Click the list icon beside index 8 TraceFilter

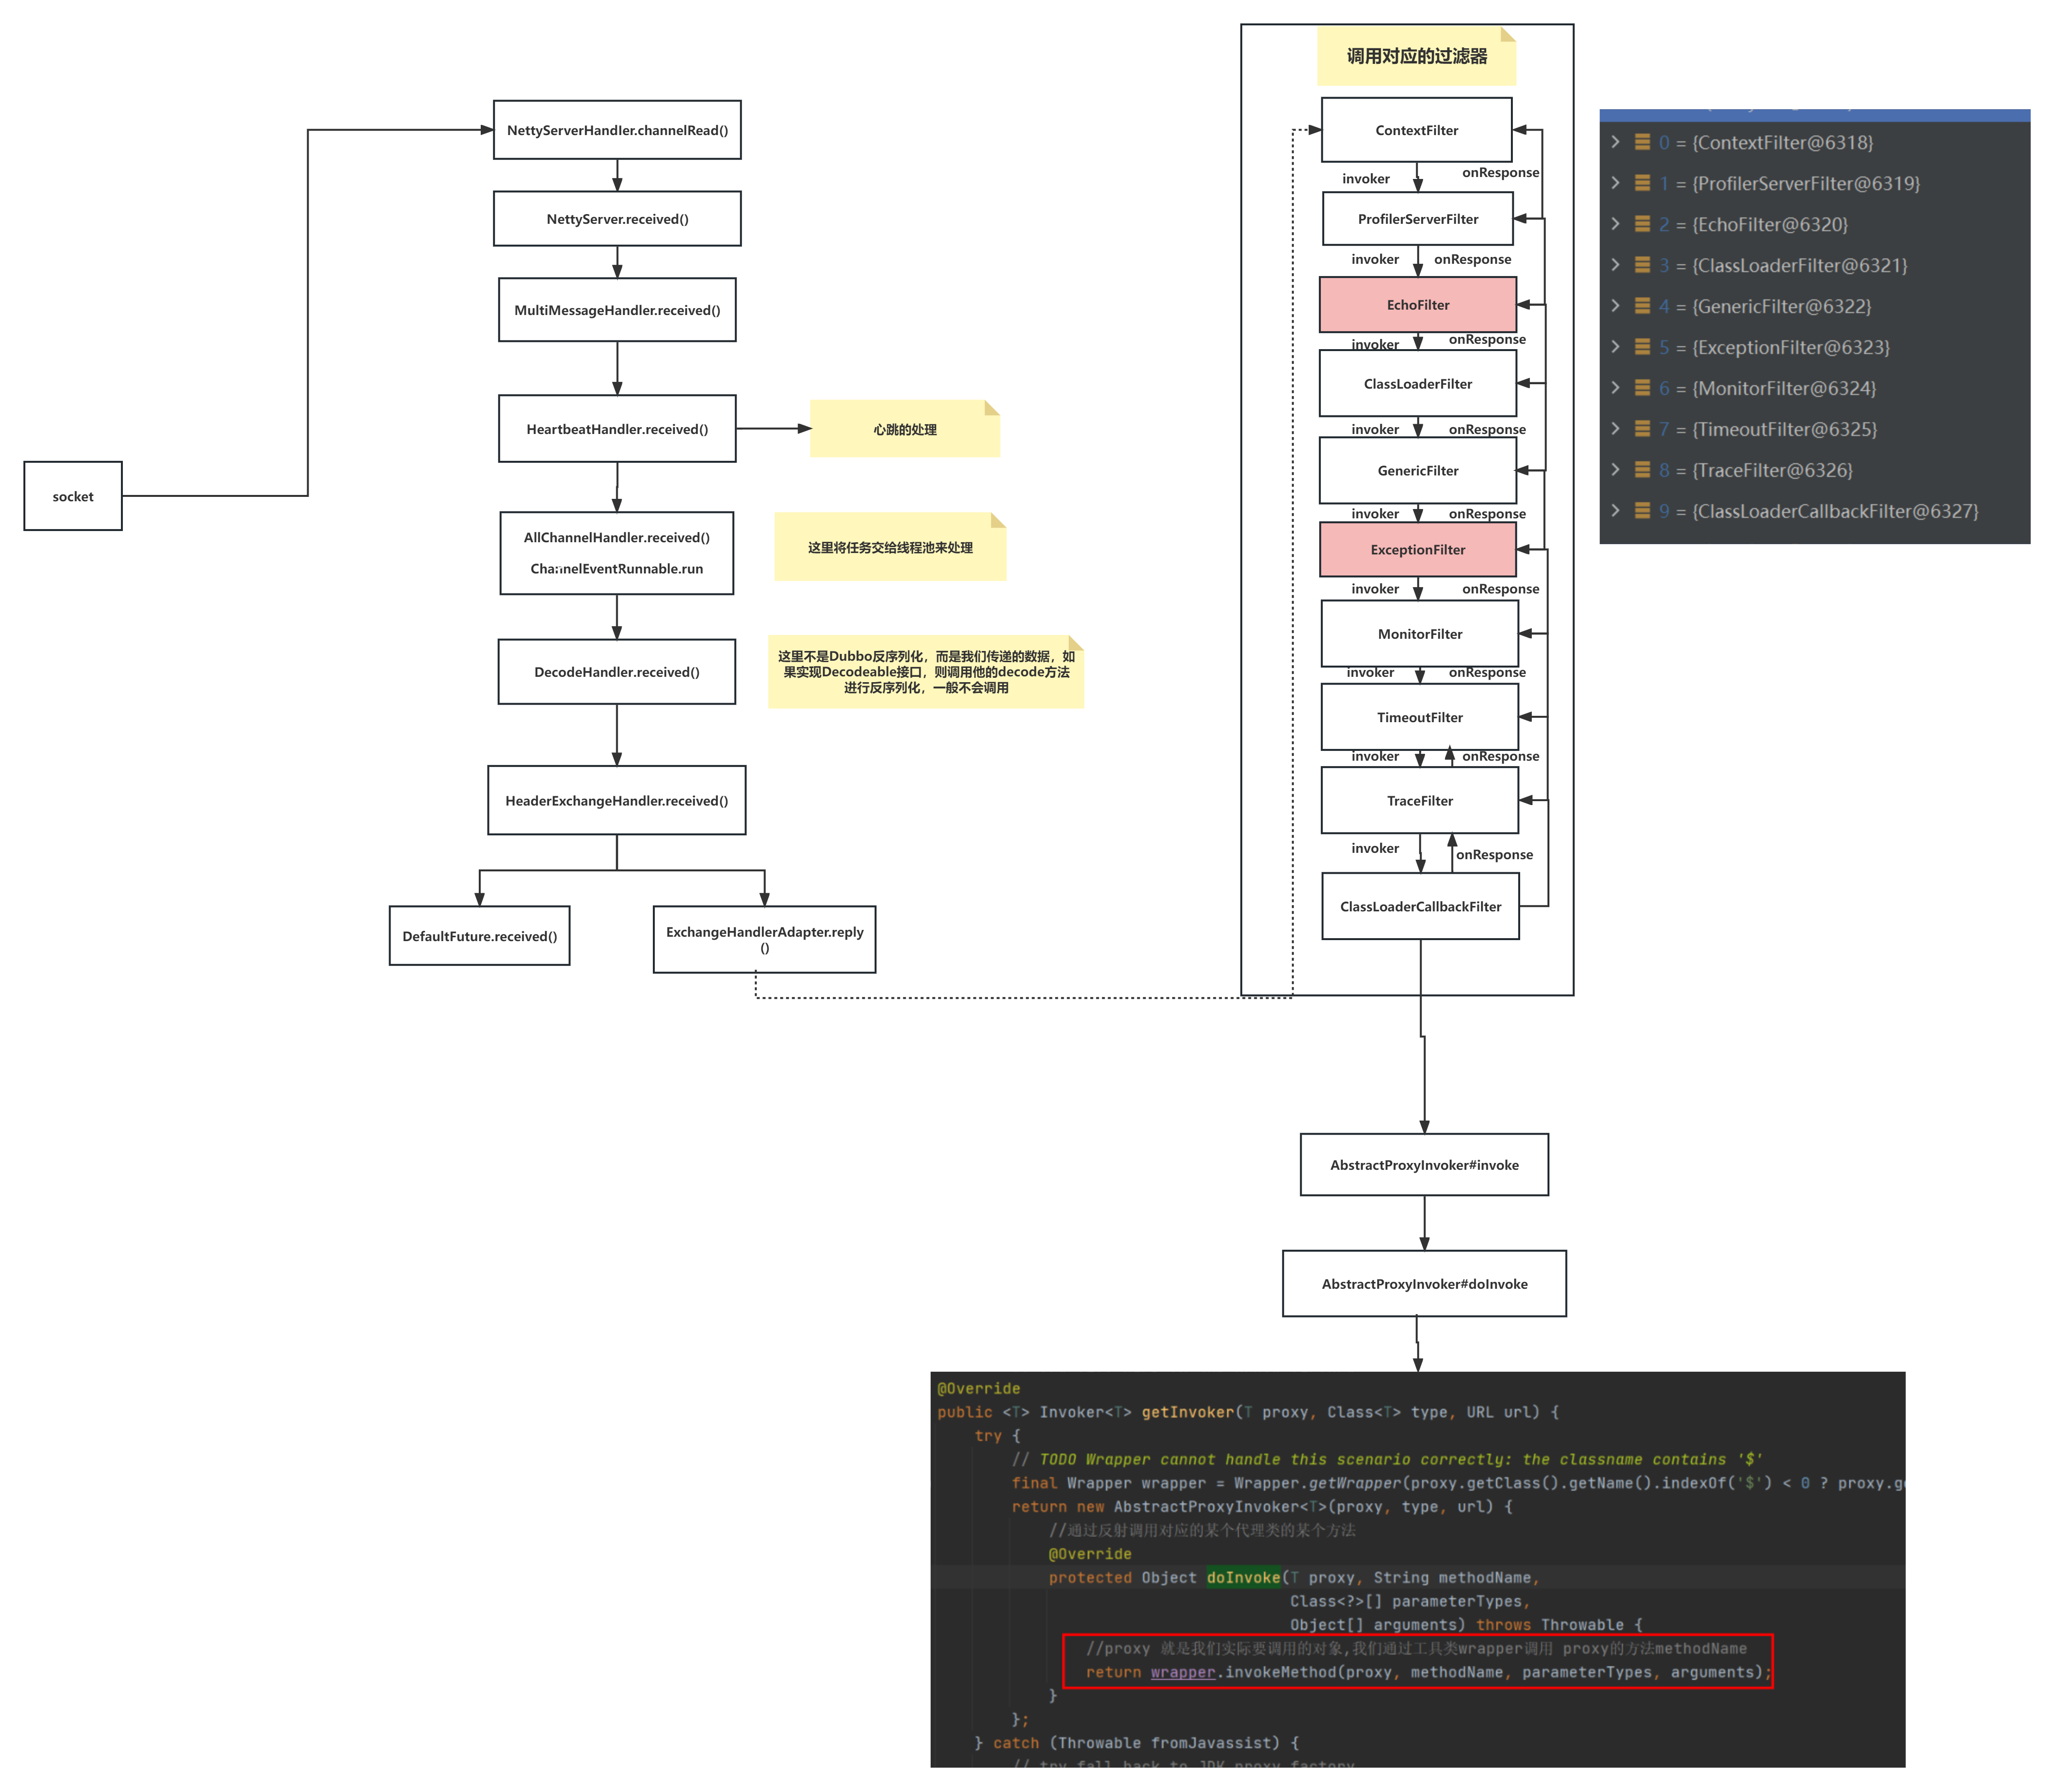point(1642,470)
